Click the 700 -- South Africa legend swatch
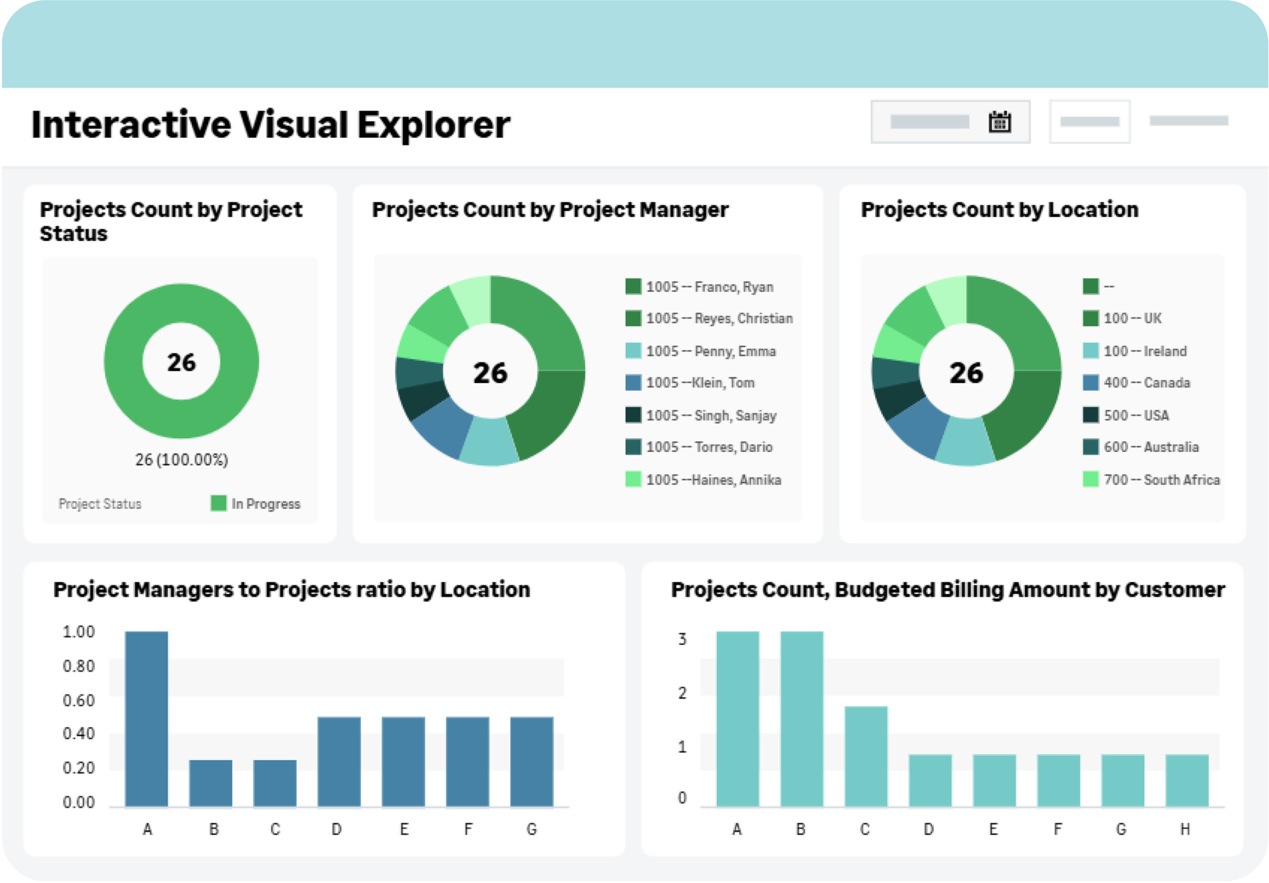Screen dimensions: 1269x883 [x=1091, y=479]
